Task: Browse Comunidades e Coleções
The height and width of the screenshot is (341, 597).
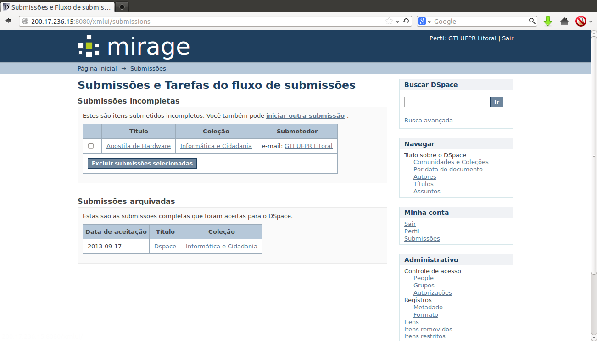Action: click(451, 162)
